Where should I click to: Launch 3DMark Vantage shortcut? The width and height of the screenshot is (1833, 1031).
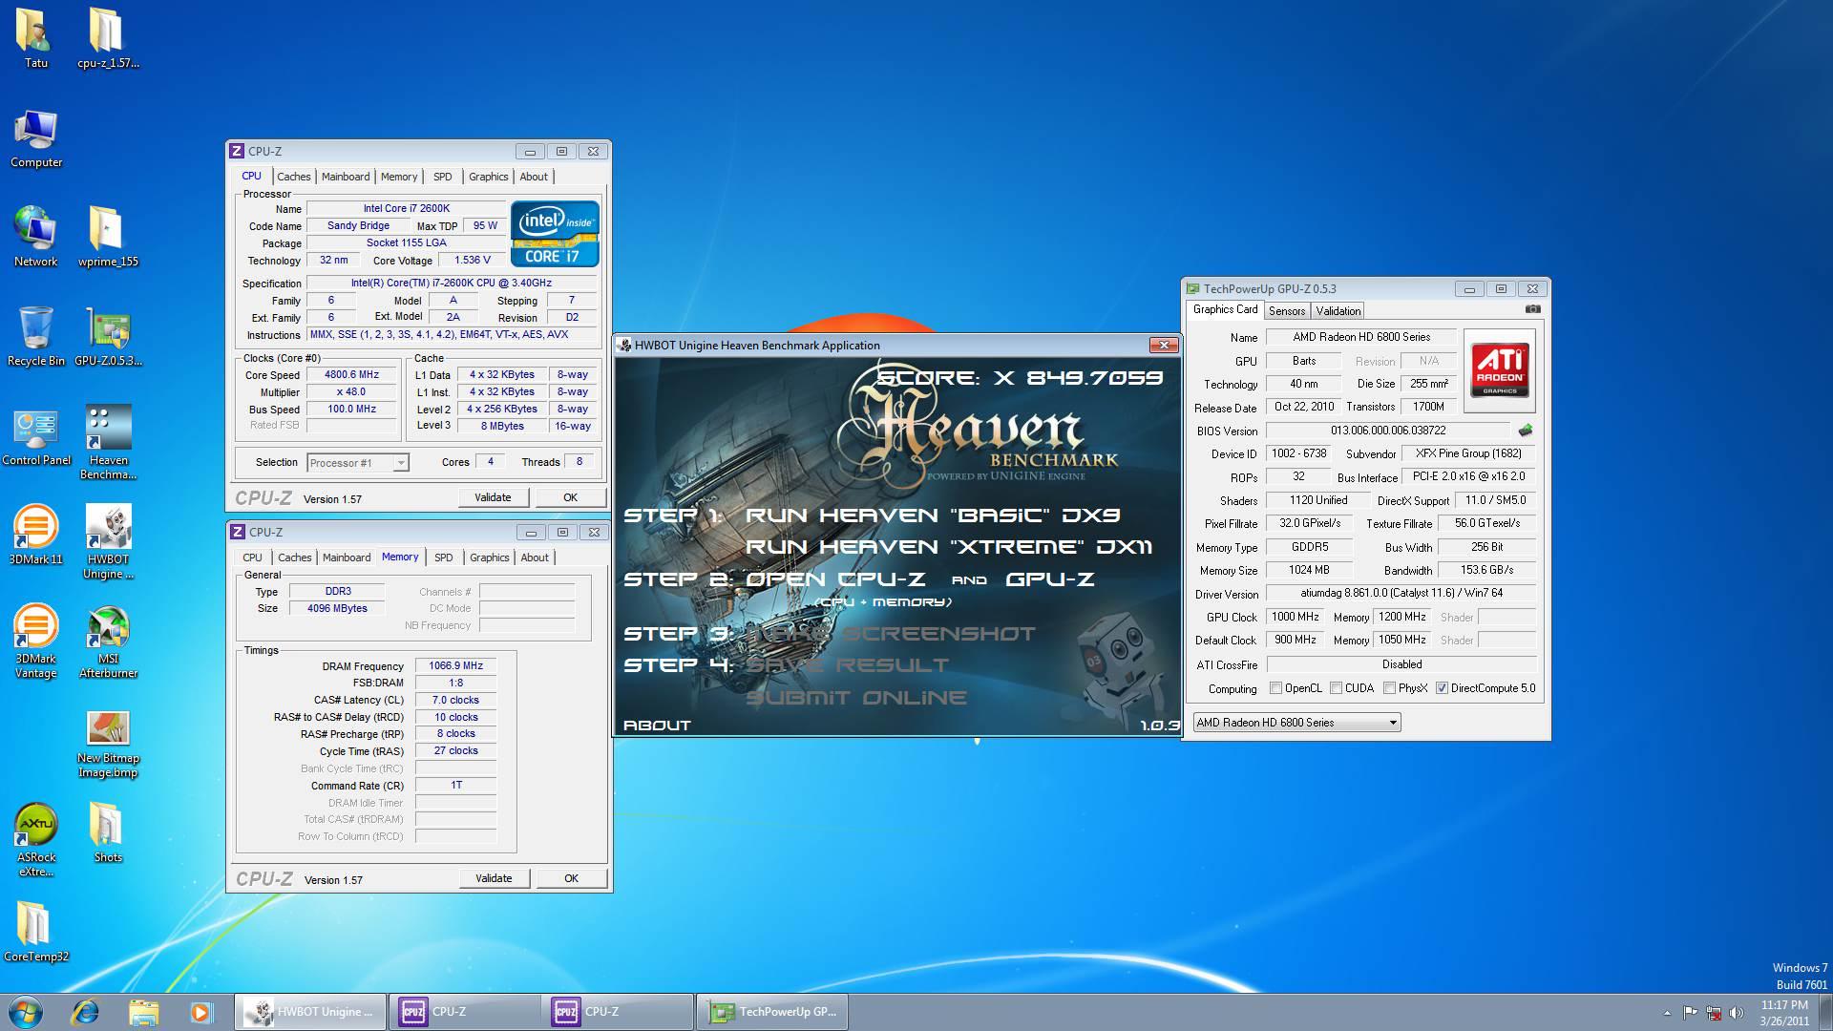click(35, 641)
